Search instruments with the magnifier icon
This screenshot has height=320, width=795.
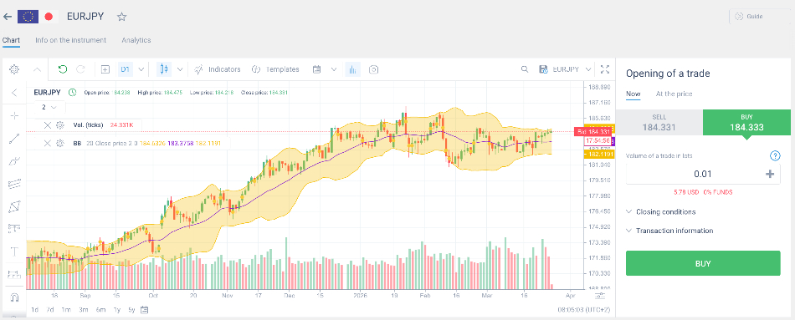point(525,69)
